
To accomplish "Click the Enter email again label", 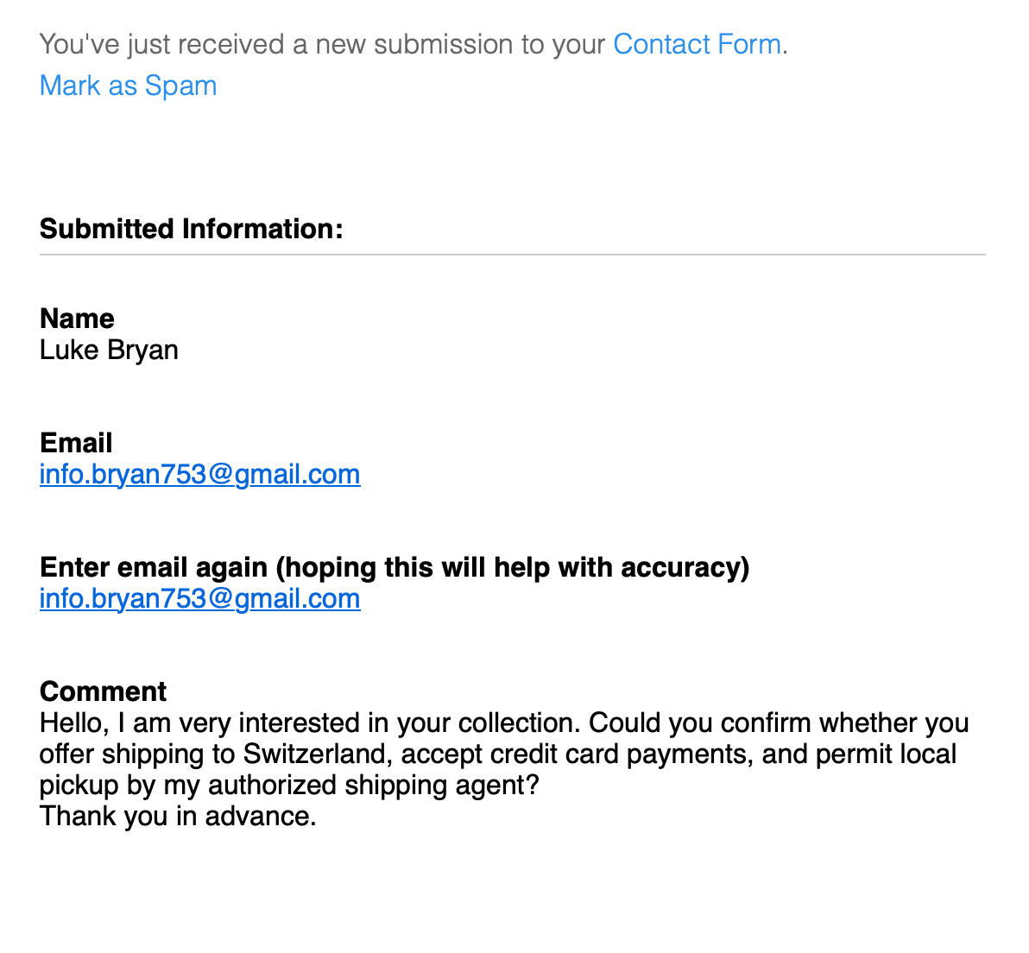I will (x=154, y=567).
